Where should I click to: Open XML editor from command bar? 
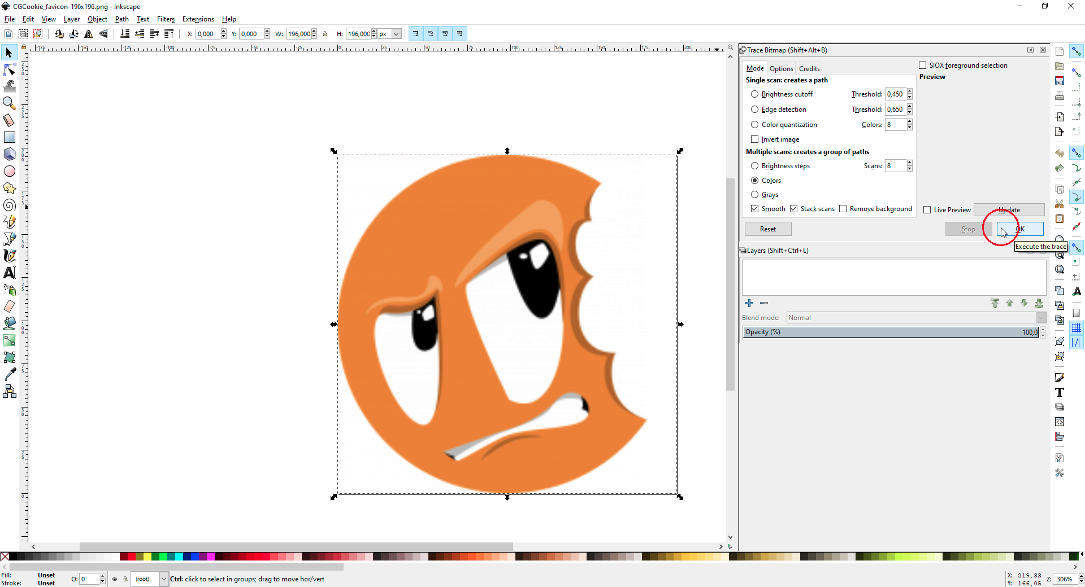point(1060,422)
